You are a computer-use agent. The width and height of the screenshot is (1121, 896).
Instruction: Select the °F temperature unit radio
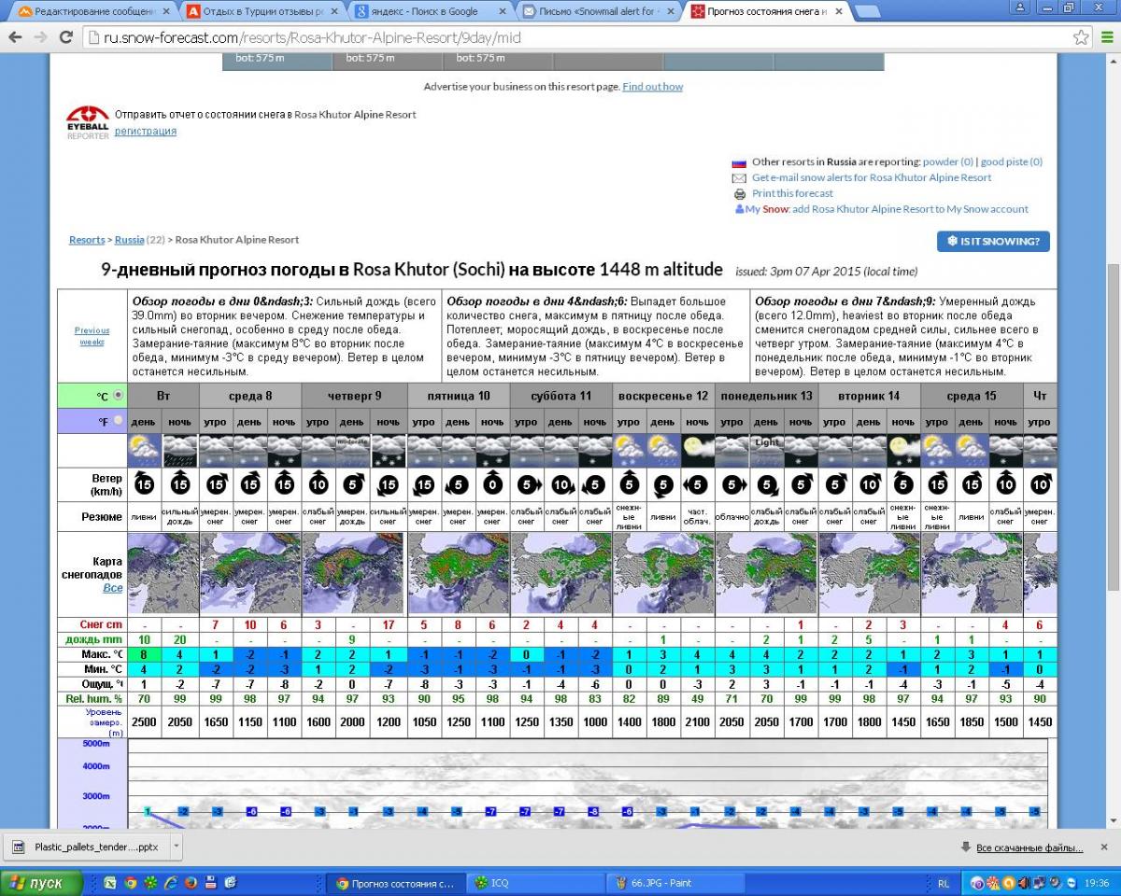click(118, 421)
